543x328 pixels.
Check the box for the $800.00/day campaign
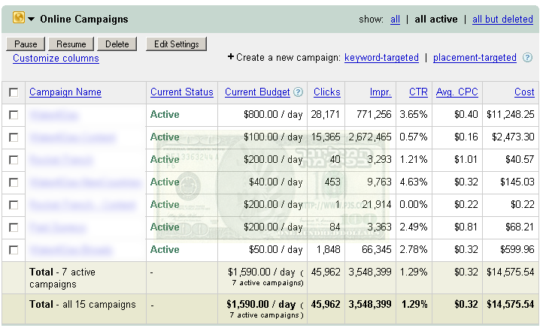[14, 115]
